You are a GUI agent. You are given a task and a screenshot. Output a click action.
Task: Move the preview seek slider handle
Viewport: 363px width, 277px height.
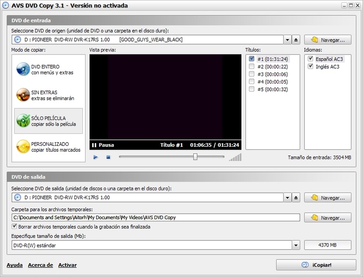195,157
